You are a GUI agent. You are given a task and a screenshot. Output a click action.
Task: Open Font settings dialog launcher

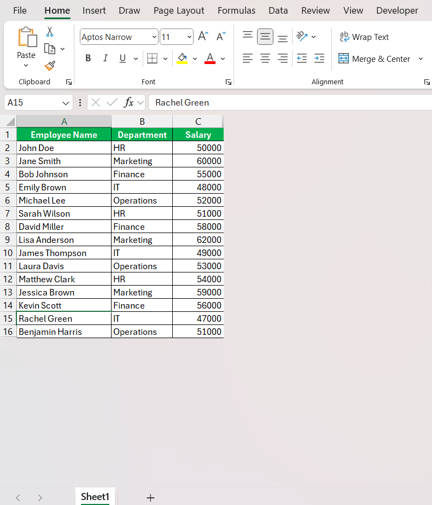pyautogui.click(x=228, y=82)
